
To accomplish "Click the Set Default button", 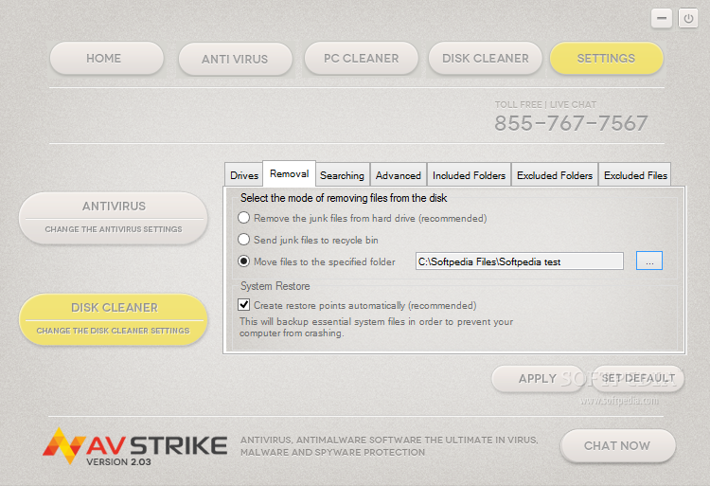I will tap(638, 379).
